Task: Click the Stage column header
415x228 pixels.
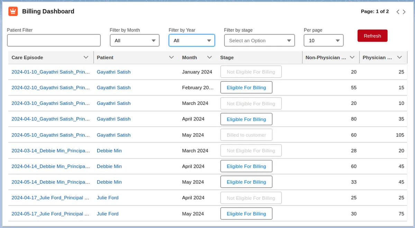Action: [x=227, y=57]
